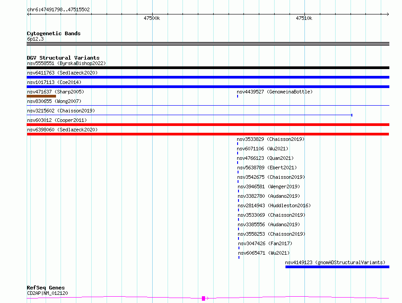Viewport: 402px width, 303px height.
Task: Open nsv471637 (Sharp2005) variant label
Action: 56,92
